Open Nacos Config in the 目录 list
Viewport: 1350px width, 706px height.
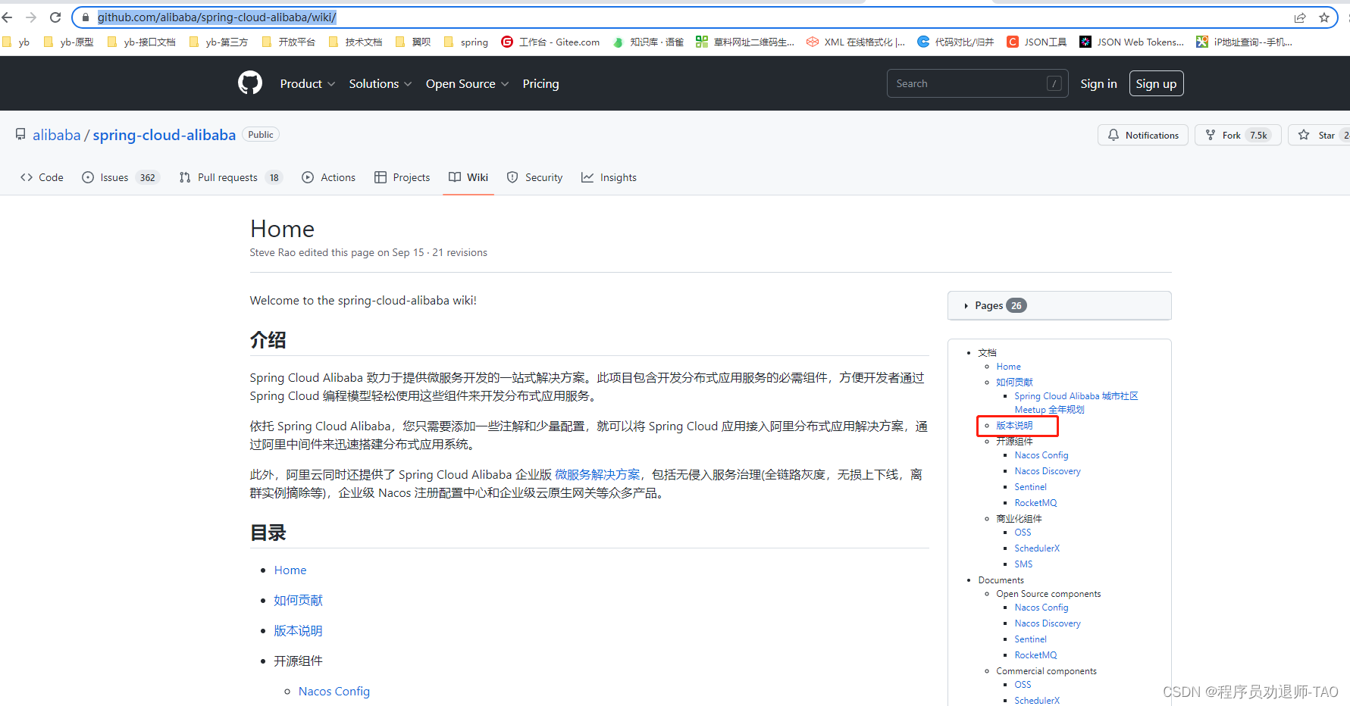click(334, 691)
